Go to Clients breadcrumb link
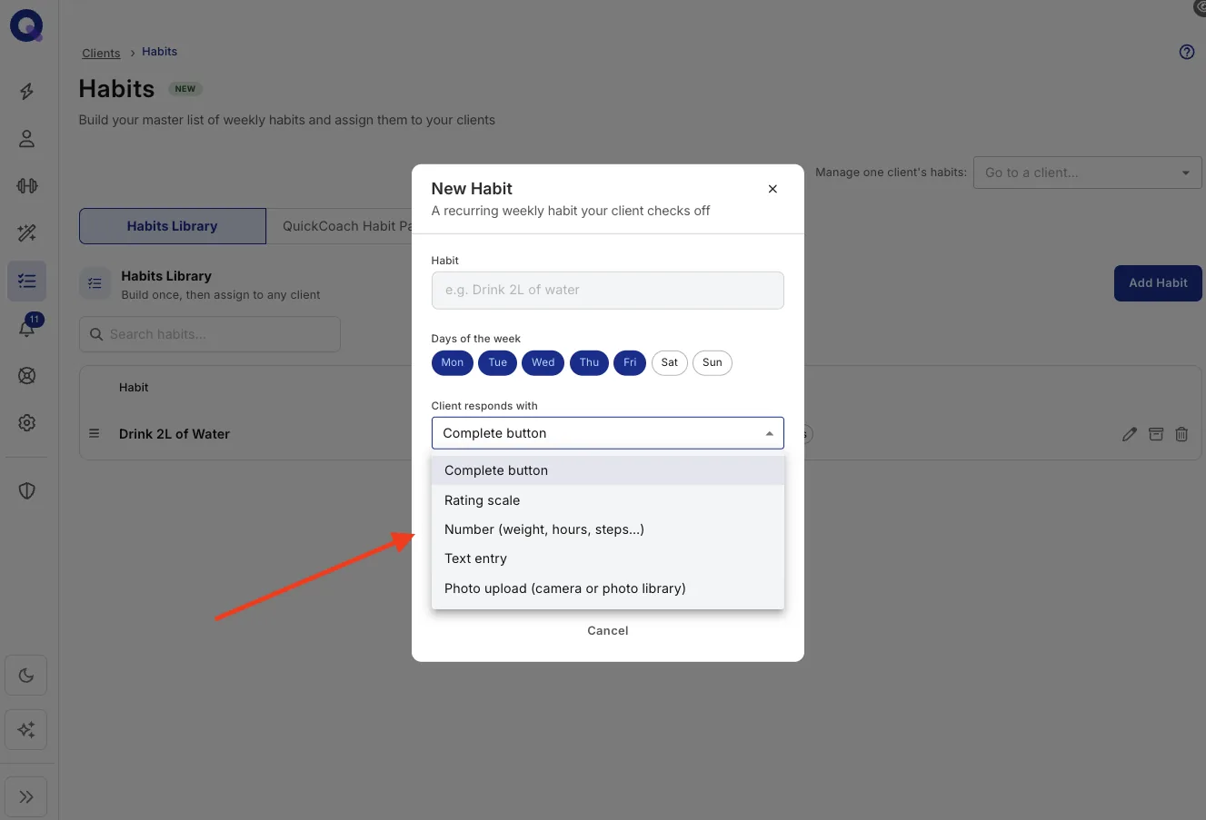Image resolution: width=1206 pixels, height=820 pixels. (101, 53)
